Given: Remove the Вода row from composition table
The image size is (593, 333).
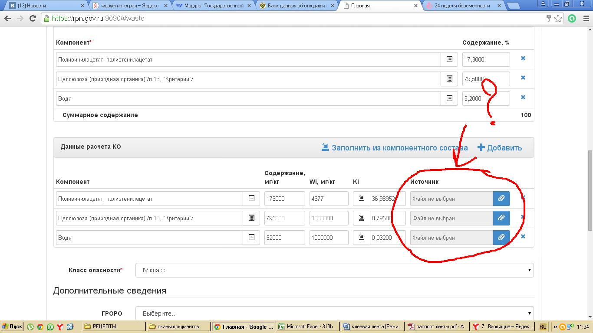Looking at the screenshot, I should [x=523, y=98].
